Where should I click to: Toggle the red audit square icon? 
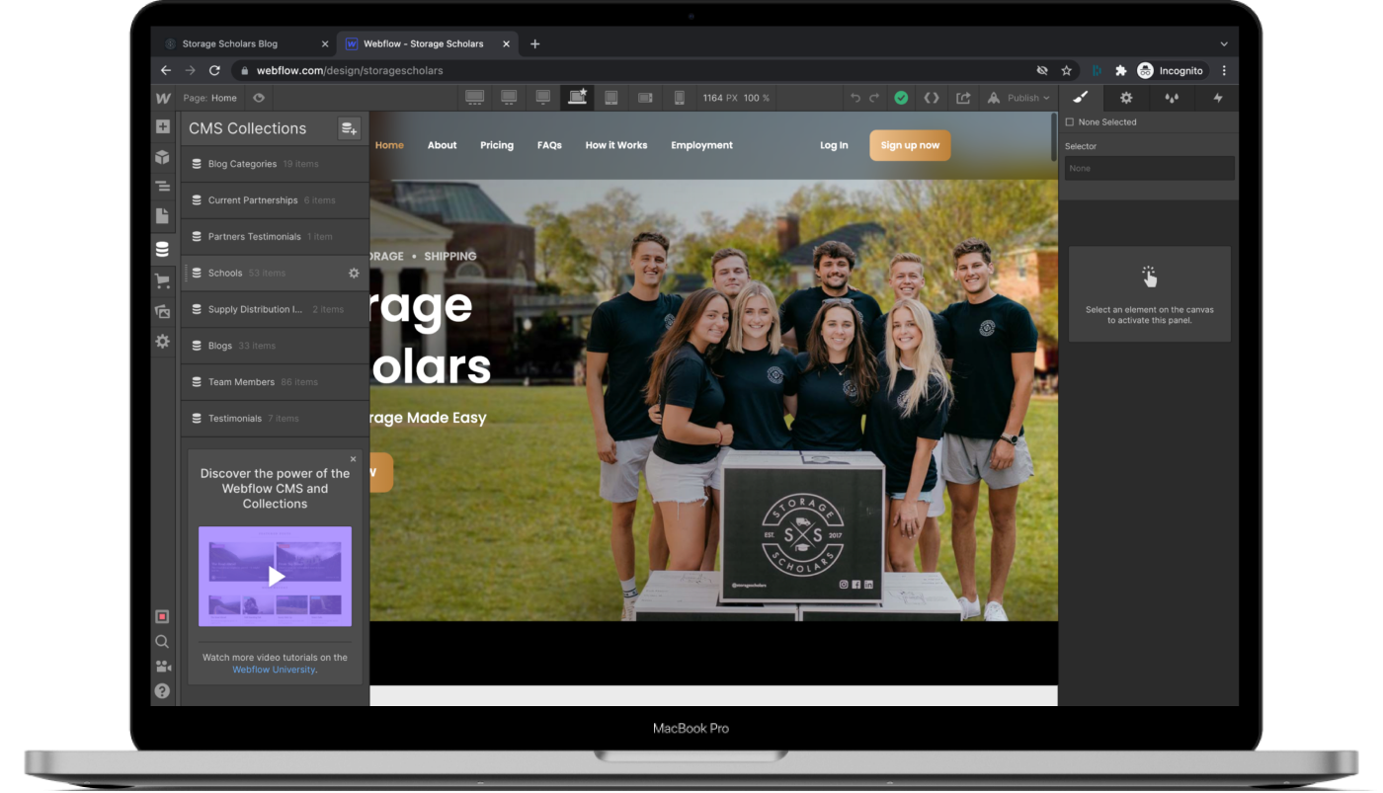coord(162,616)
